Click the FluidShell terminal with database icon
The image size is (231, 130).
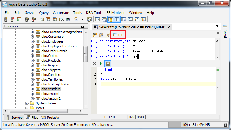68,19
